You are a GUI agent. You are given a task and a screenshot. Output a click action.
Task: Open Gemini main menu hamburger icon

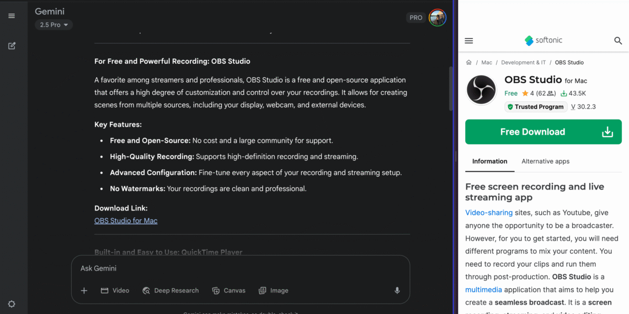coord(12,15)
